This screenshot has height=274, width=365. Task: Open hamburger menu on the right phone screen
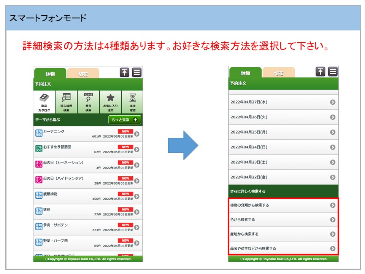tap(333, 72)
